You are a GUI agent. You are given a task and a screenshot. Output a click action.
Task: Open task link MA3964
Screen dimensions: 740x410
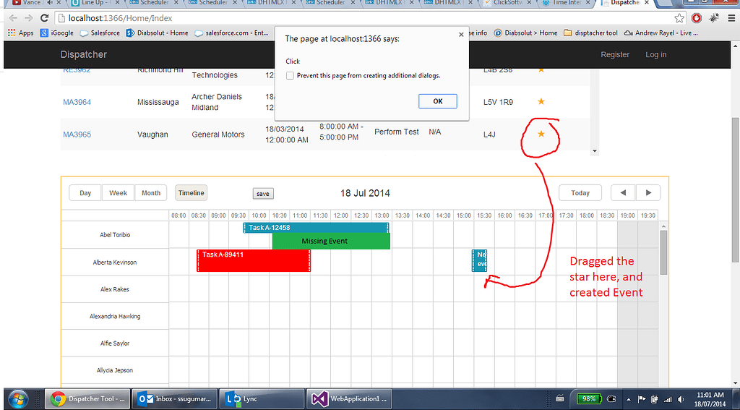click(77, 102)
